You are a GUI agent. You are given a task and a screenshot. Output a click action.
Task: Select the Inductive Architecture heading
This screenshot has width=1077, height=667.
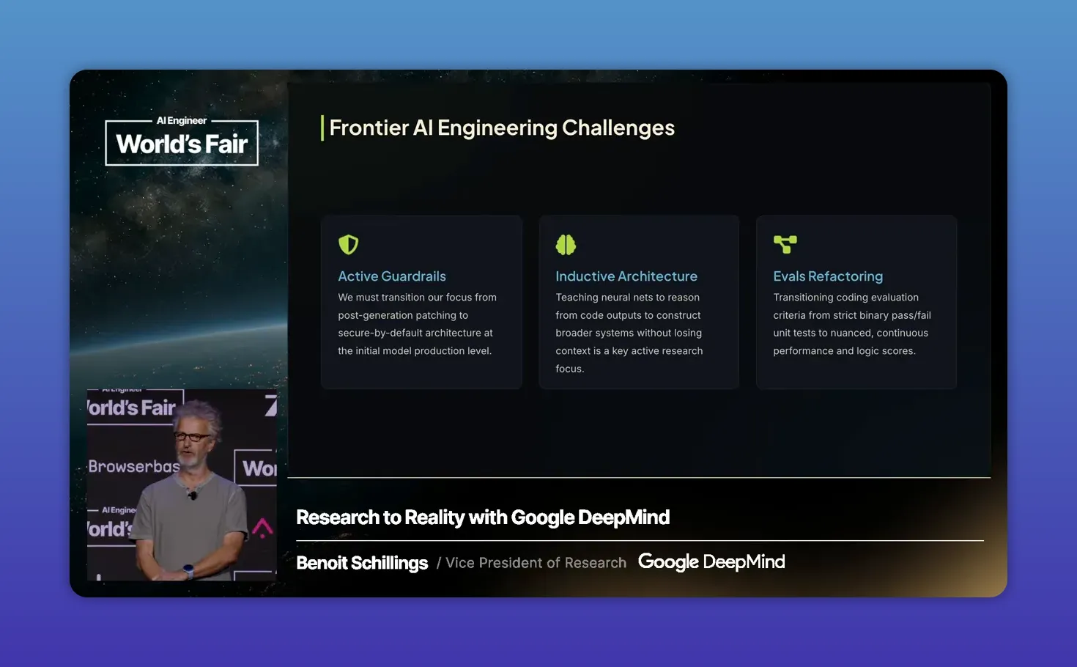click(x=626, y=276)
